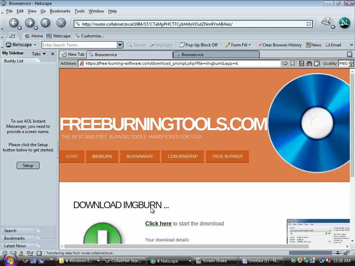Image resolution: width=355 pixels, height=266 pixels.
Task: Go back with the Back arrow button
Action: 14,23
